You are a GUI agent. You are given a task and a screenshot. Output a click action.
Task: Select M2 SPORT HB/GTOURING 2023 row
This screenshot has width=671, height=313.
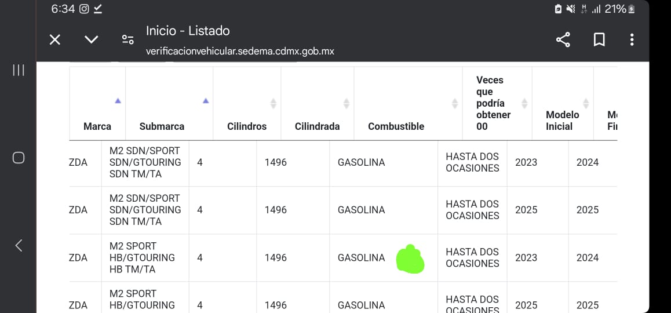(x=343, y=258)
